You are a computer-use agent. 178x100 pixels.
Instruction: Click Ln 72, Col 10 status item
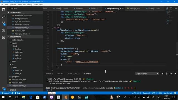(x=136, y=93)
